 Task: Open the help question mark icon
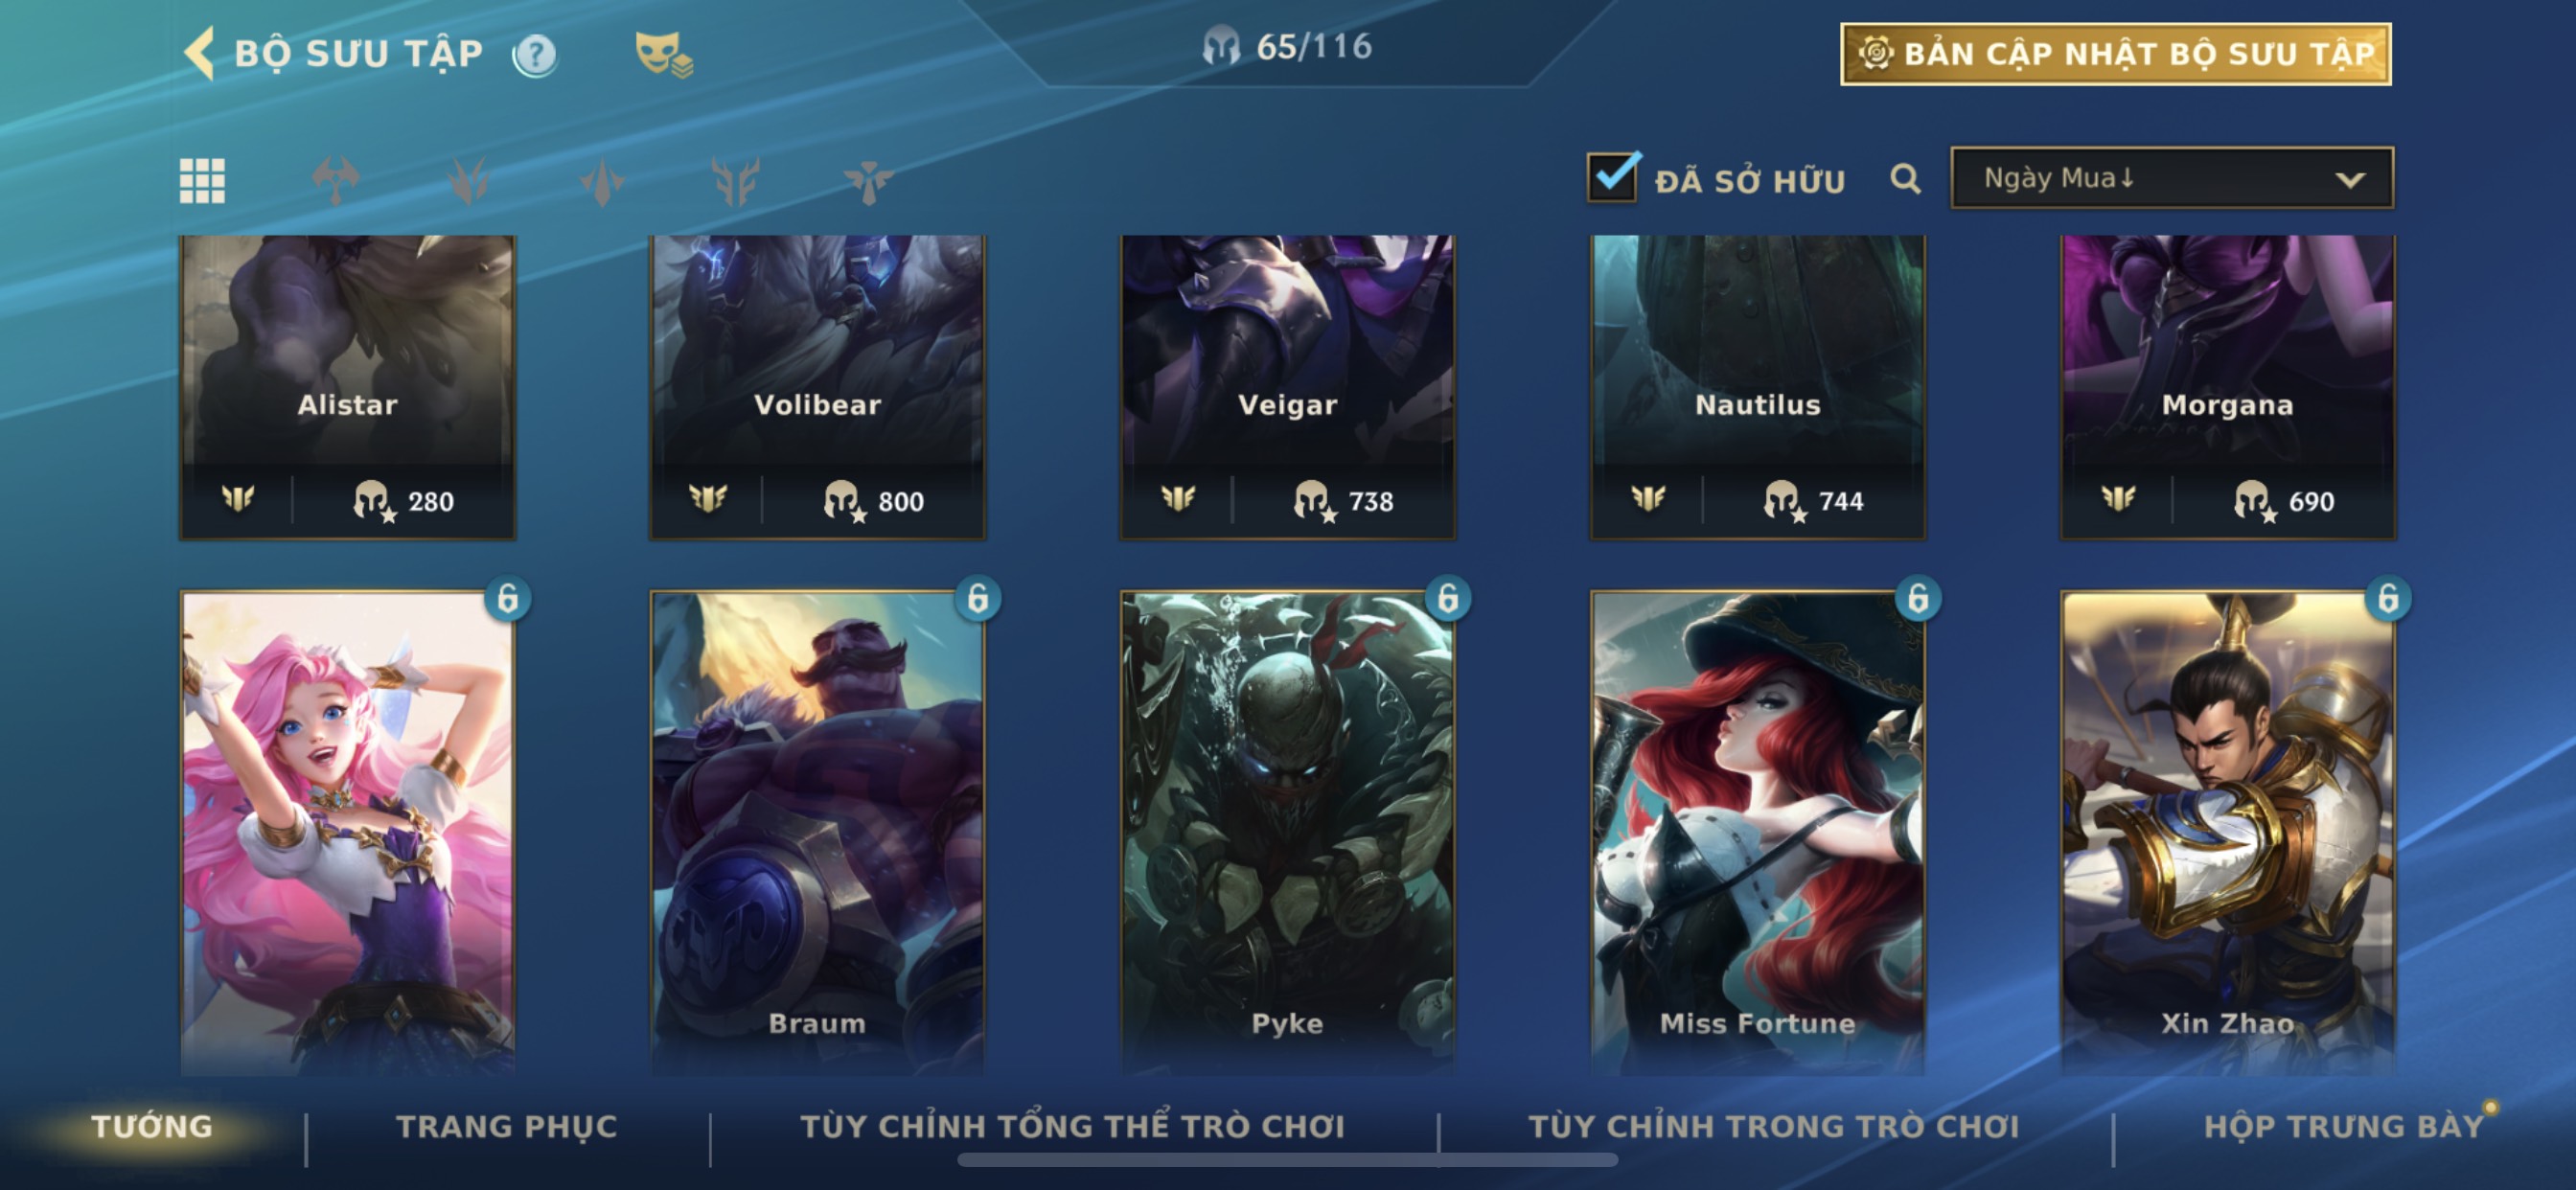coord(535,54)
